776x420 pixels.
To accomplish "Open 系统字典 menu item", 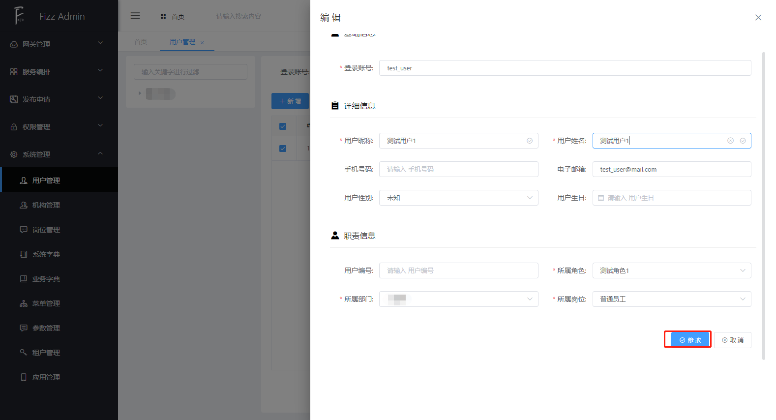I will pos(59,254).
